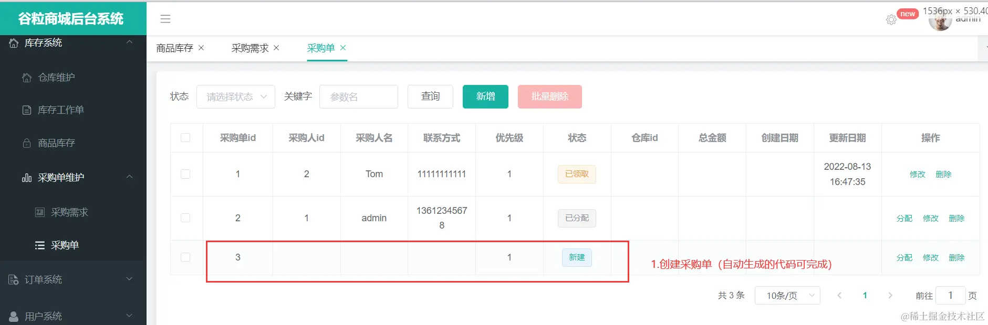Click the 用户系统 user icon
The image size is (988, 325).
click(x=14, y=317)
